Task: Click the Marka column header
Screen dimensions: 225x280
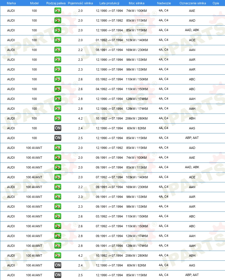Action: coord(11,3)
